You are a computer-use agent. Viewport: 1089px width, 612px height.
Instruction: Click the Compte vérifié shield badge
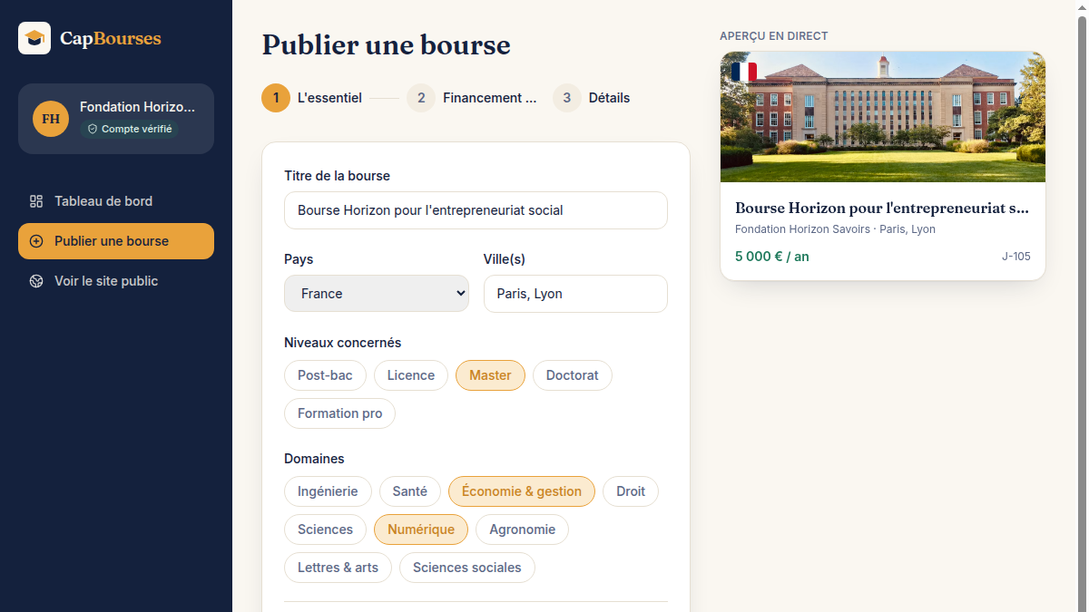click(x=130, y=129)
